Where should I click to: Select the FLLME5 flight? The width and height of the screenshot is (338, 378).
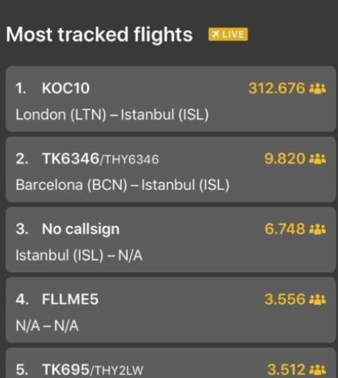click(171, 310)
